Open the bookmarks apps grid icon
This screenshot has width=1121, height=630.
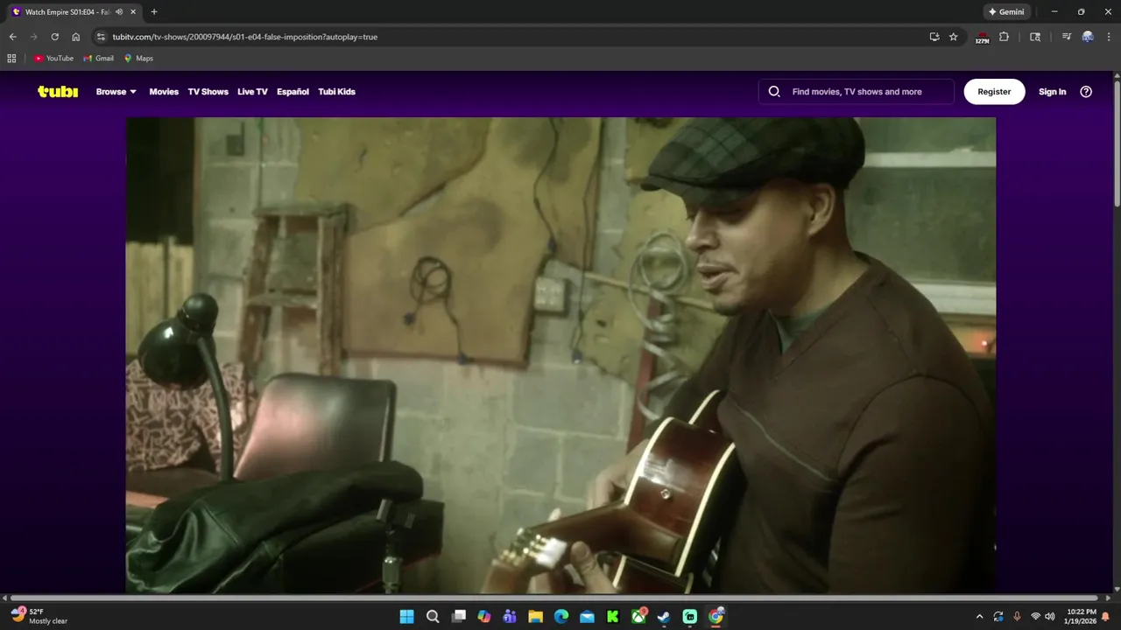tap(11, 59)
